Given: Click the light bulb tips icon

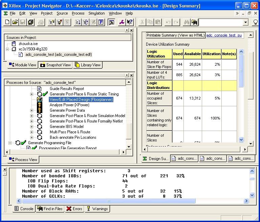Looking at the screenshot, I should point(256,22).
